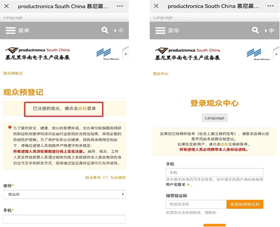This screenshot has height=227, width=280.
Task: Focus the 手机 input on login form
Action: (x=215, y=173)
